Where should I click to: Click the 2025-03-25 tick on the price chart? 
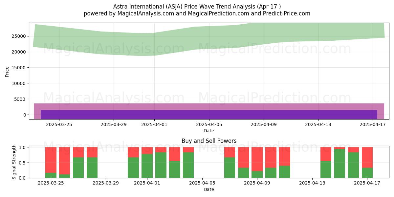pyautogui.click(x=59, y=124)
